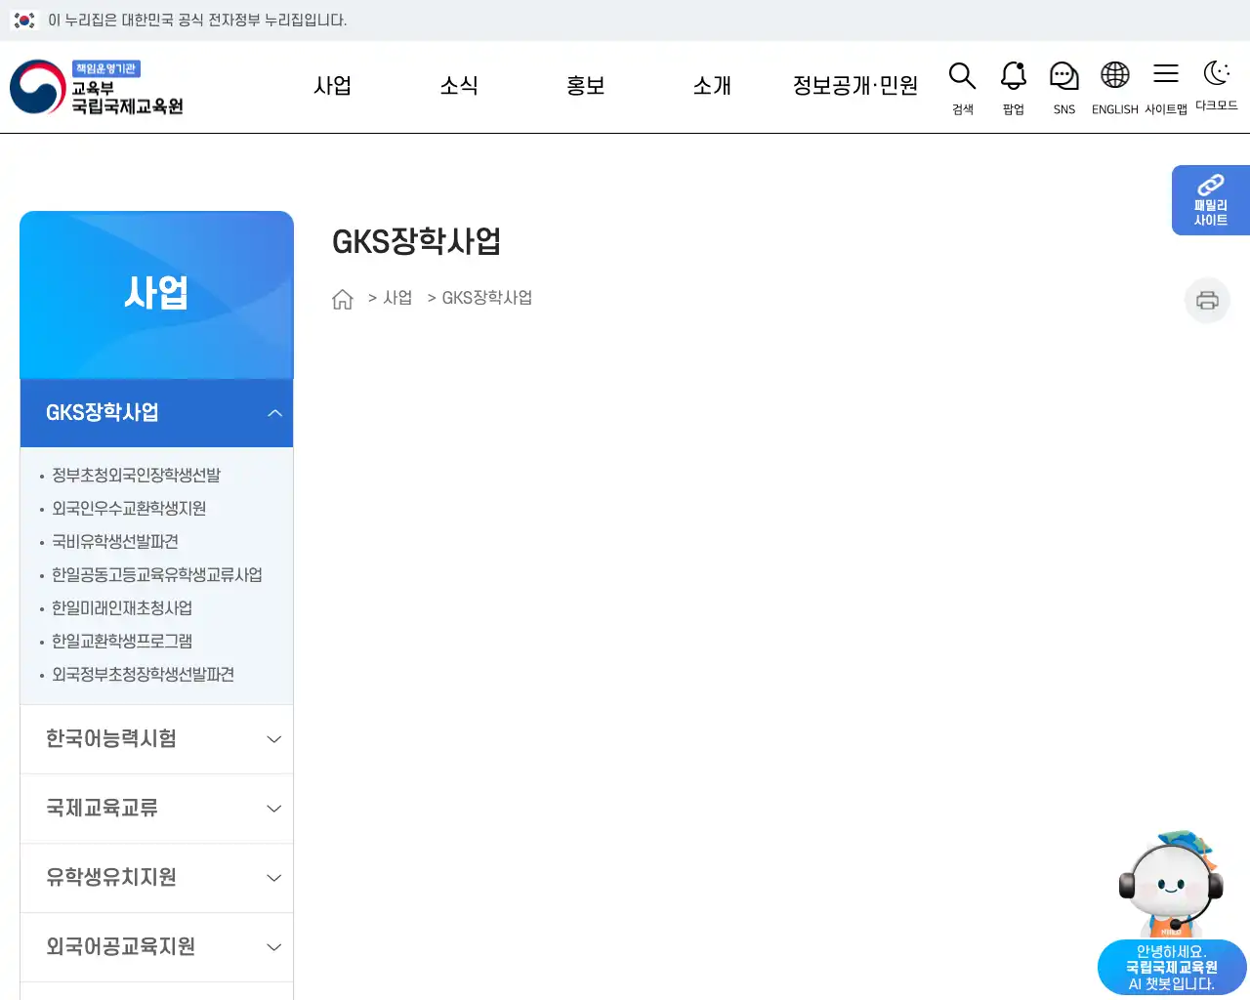The height and width of the screenshot is (1000, 1250).
Task: Go to the 국립국제교육원 logo homepage
Action: (x=97, y=87)
